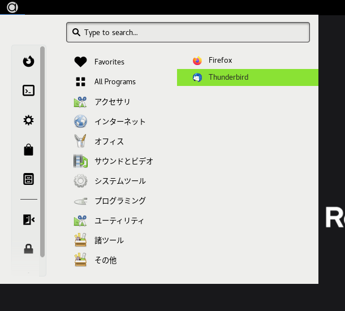Click the scissors icon for アクセサリ
Viewport: 345px width, 311px height.
pyautogui.click(x=80, y=102)
